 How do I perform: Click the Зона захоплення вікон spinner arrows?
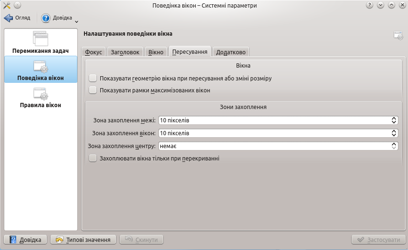[x=394, y=133]
